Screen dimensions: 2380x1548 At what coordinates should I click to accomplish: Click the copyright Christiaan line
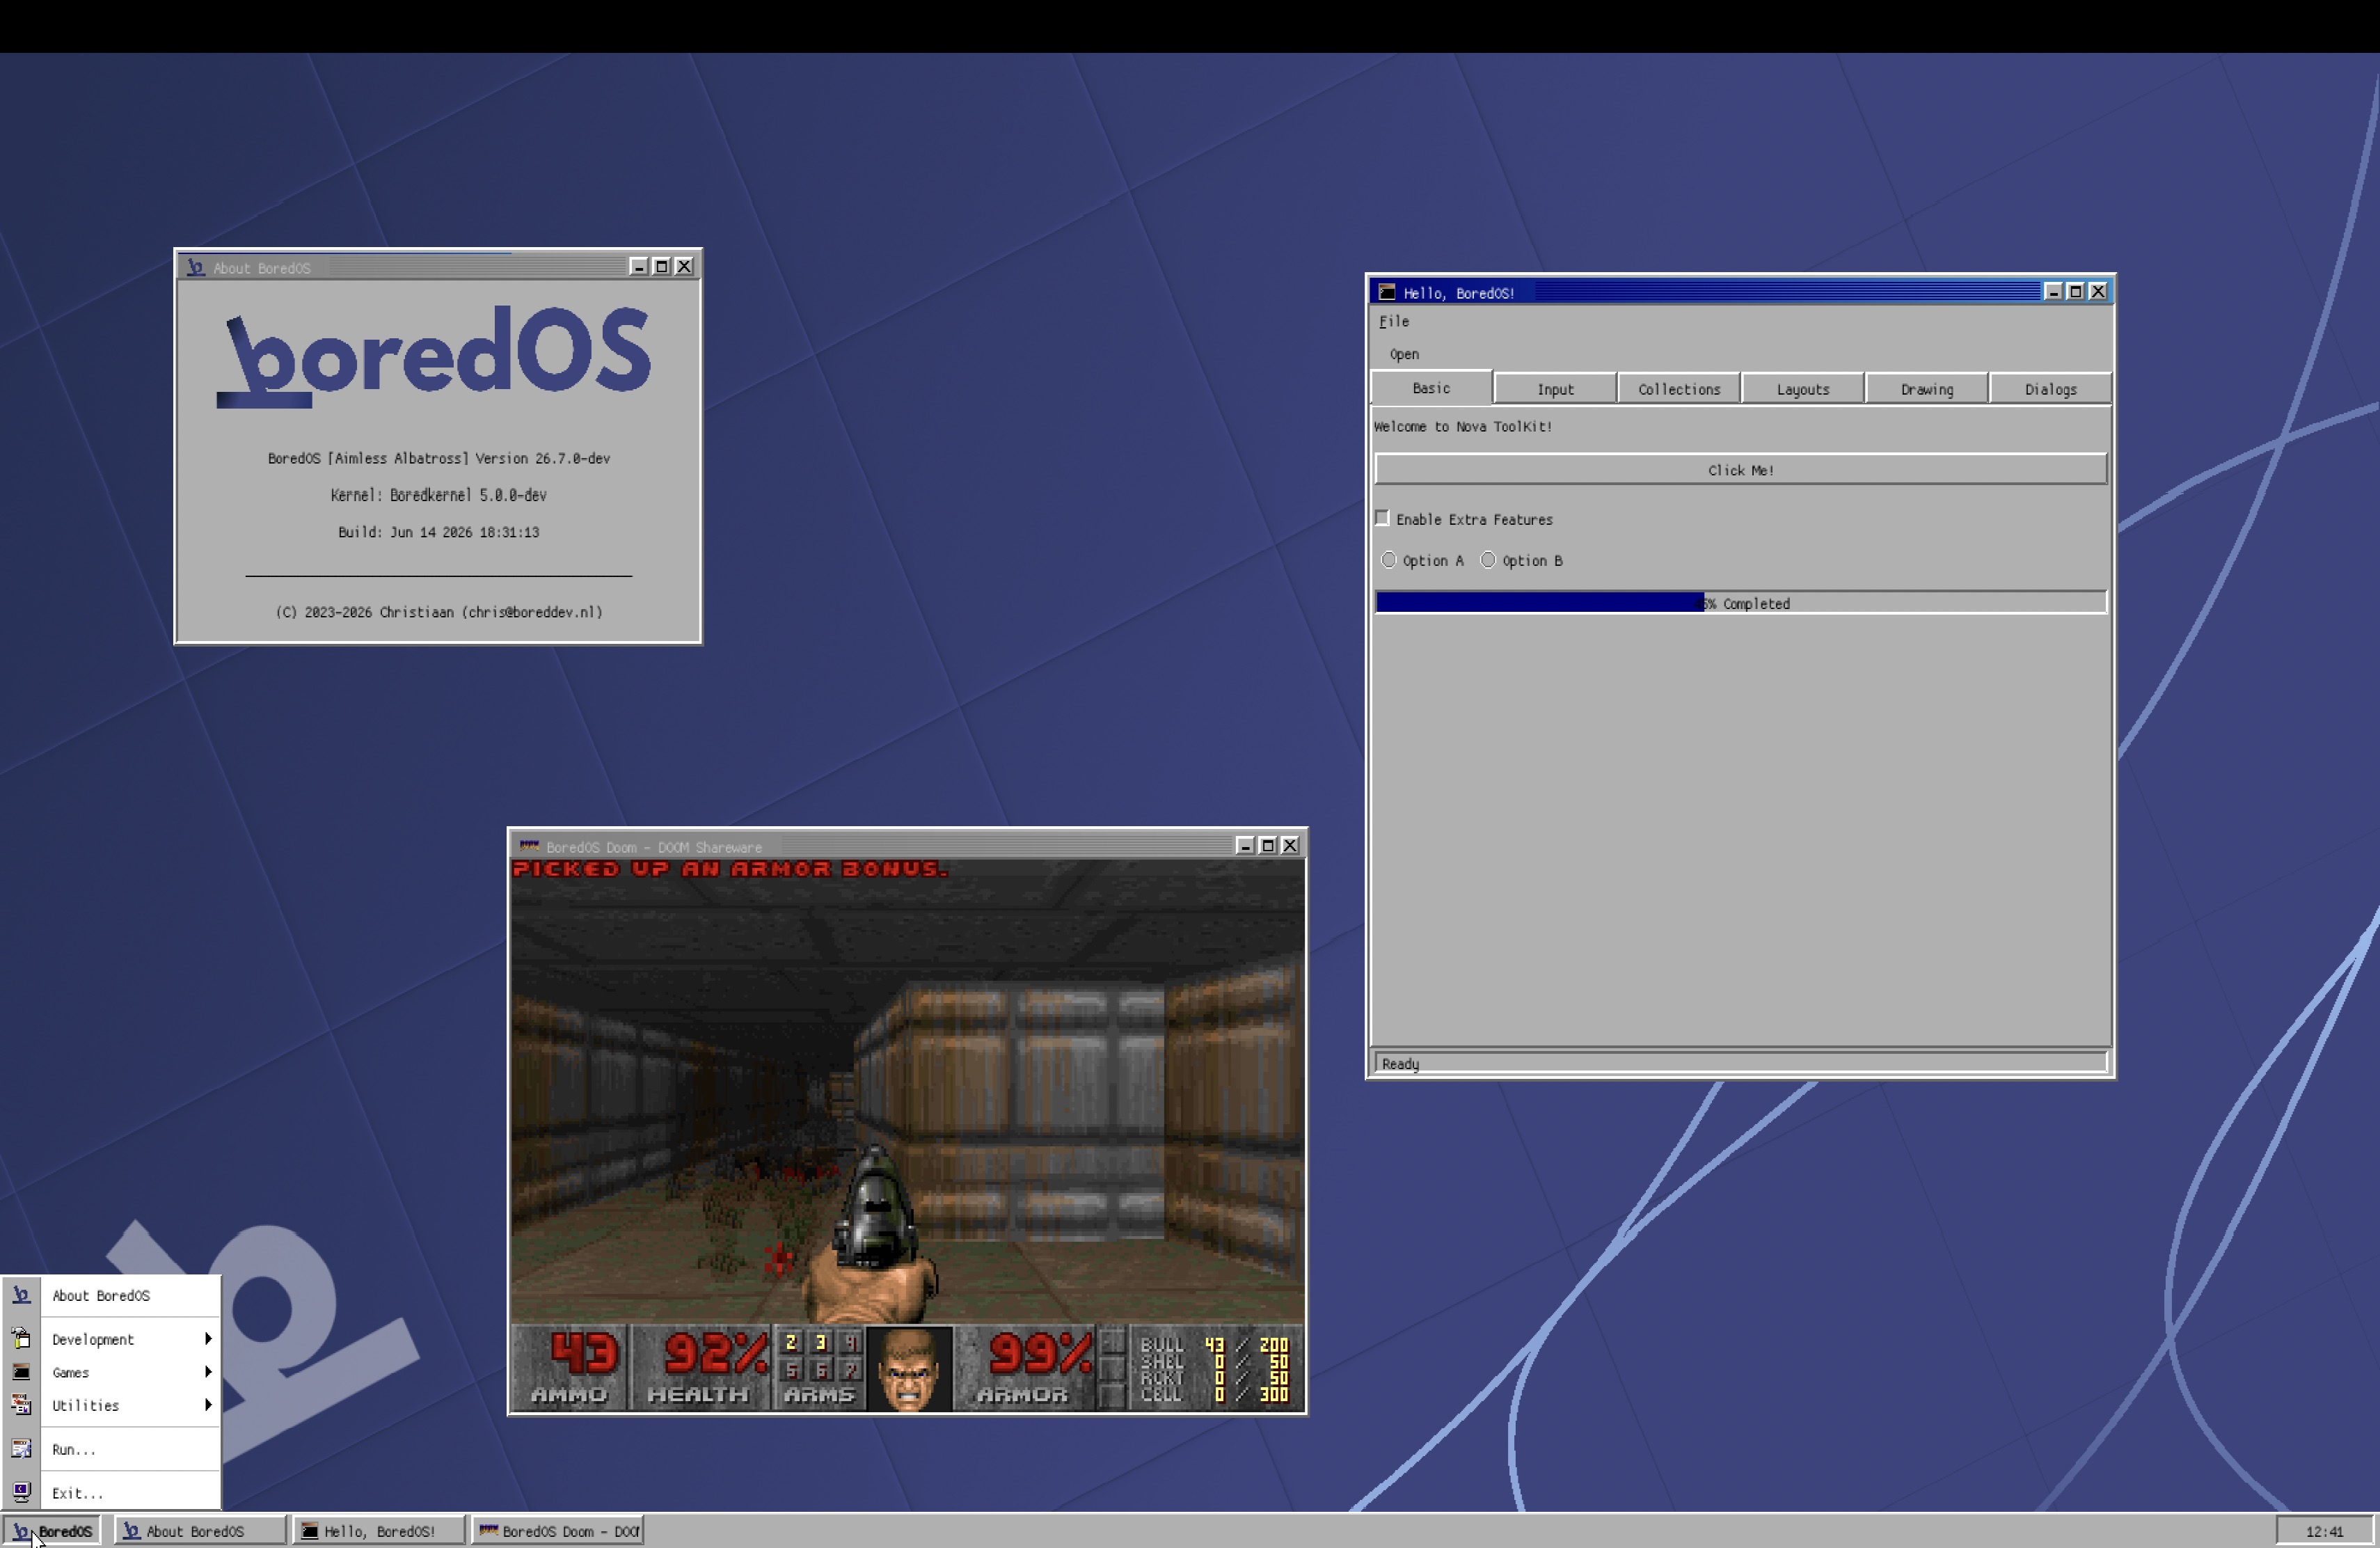[438, 612]
